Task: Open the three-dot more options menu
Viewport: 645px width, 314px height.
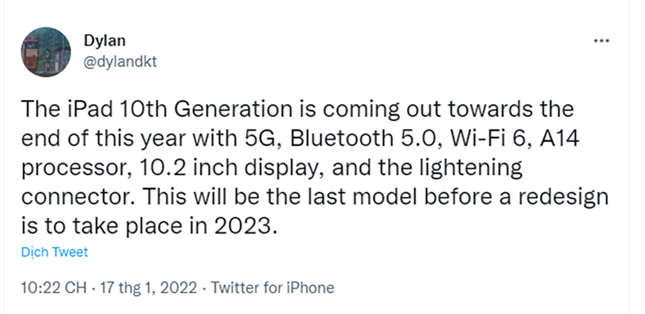Action: point(601,41)
